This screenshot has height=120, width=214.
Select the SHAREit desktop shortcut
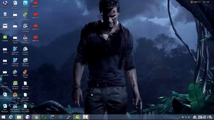[25, 4]
